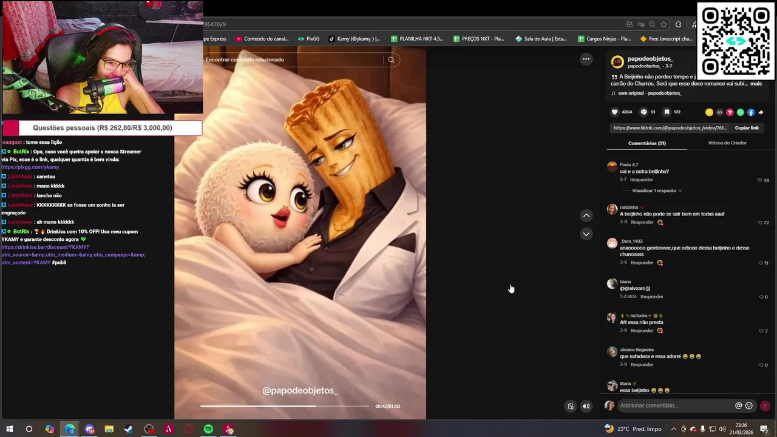Open the 'Cargos Ninjas - Pla...' bookmark
The width and height of the screenshot is (777, 437).
604,39
